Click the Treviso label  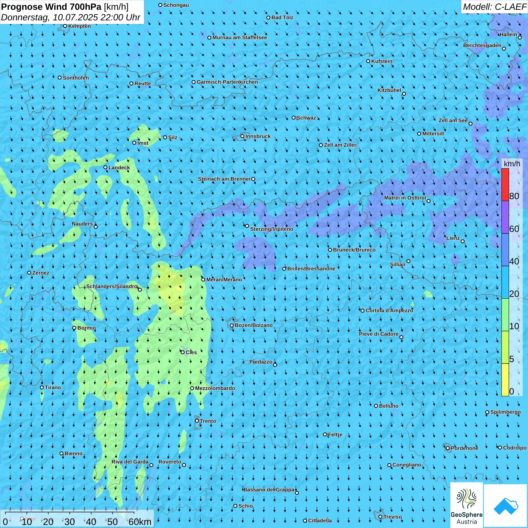click(393, 517)
